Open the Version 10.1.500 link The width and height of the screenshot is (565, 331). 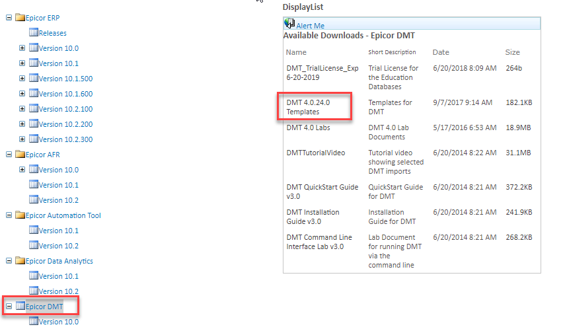[66, 79]
